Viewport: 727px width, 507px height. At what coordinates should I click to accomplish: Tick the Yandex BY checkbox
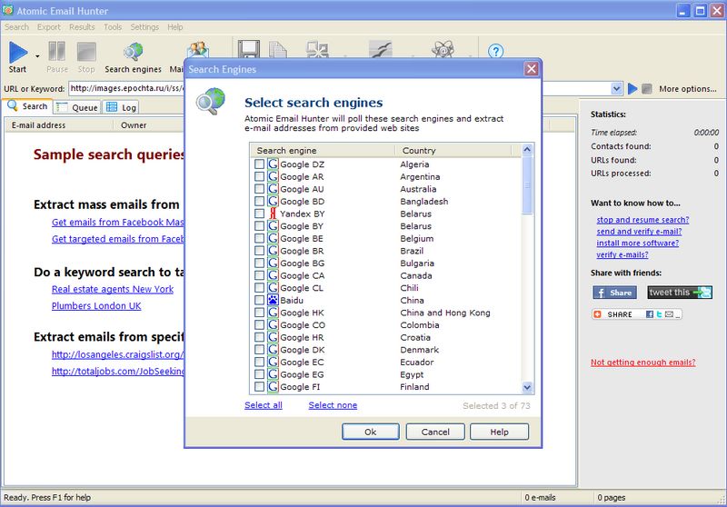click(x=259, y=214)
